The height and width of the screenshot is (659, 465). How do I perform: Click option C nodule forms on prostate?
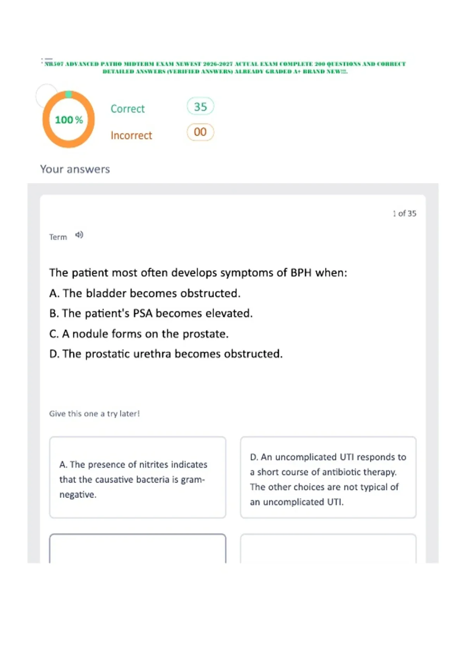(x=139, y=334)
